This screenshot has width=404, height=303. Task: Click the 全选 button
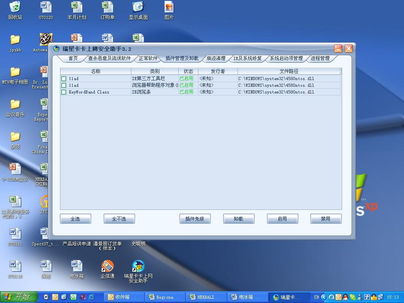75,219
